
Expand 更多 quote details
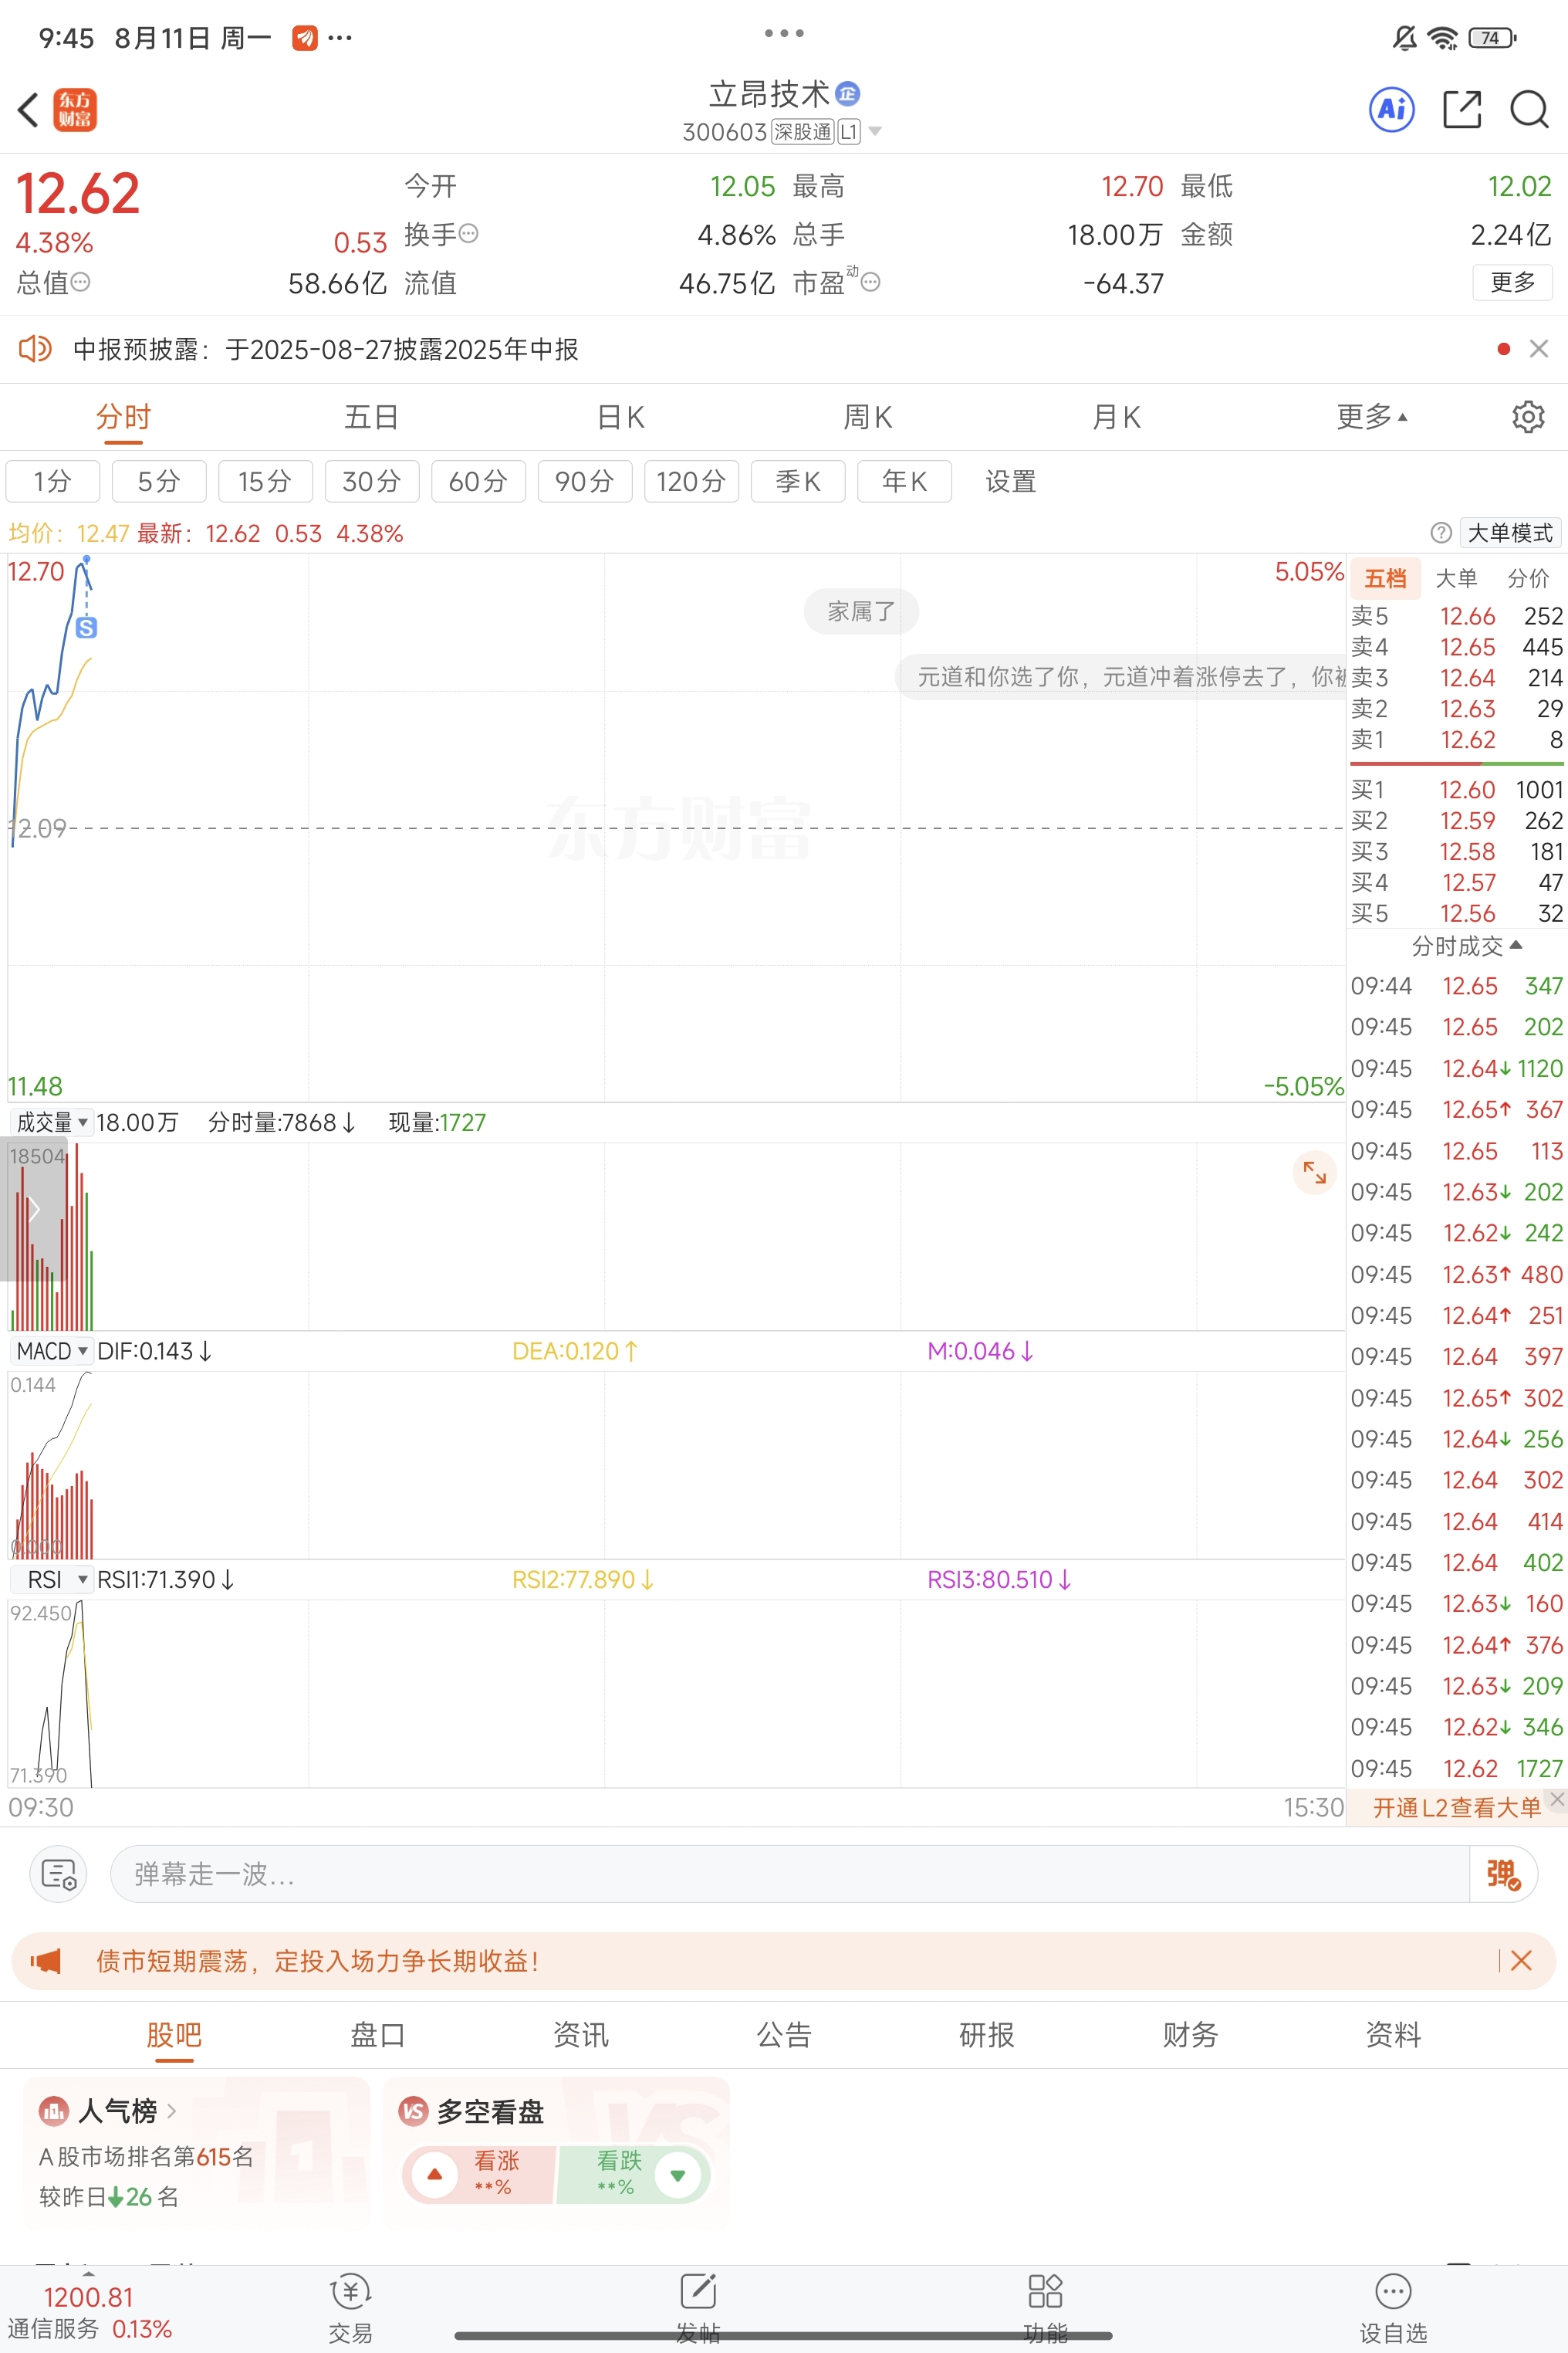tap(1512, 282)
